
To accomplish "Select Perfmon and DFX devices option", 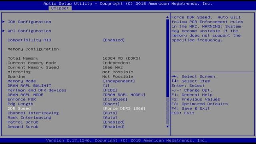I will click(x=37, y=90).
